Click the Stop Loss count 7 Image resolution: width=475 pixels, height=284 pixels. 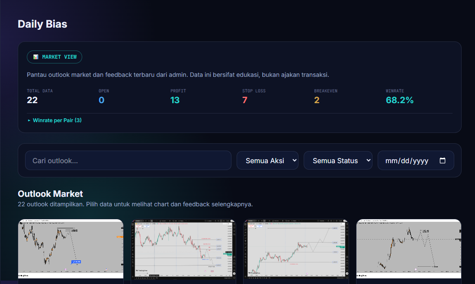coord(245,100)
